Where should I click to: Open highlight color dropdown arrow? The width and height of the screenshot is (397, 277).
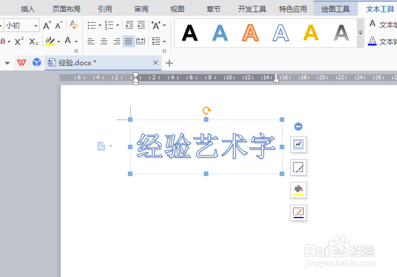(x=59, y=41)
